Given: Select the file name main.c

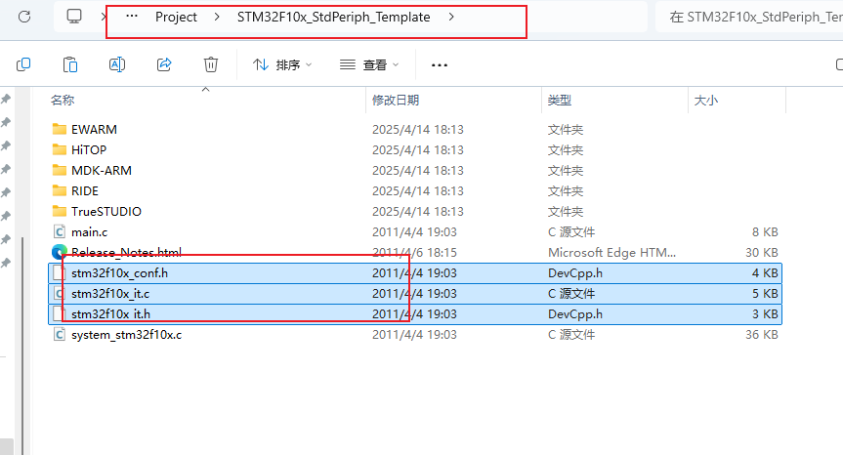Looking at the screenshot, I should 89,232.
